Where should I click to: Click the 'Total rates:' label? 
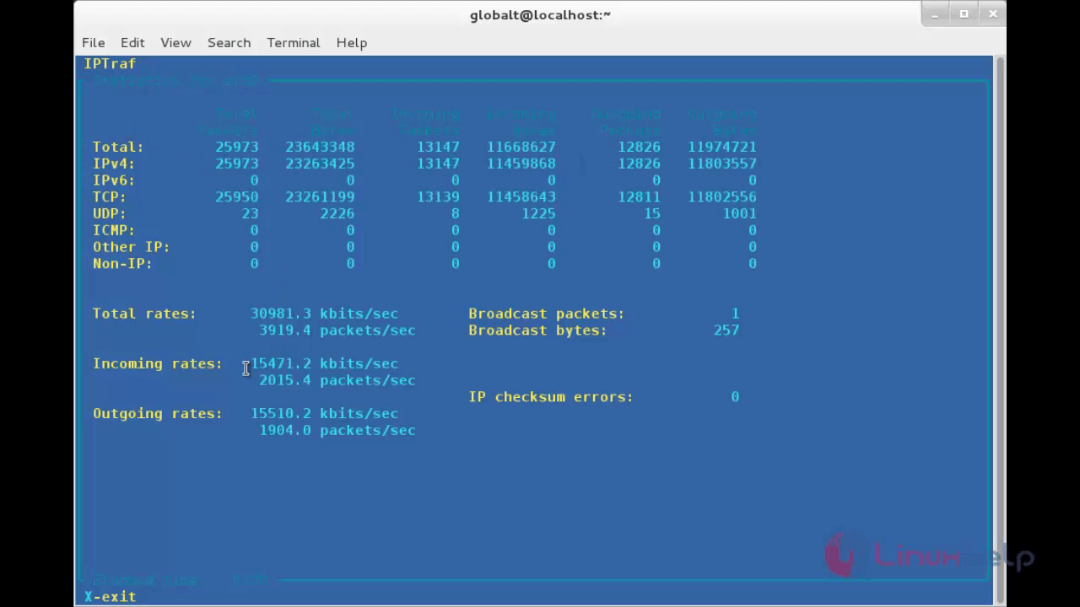pos(144,314)
